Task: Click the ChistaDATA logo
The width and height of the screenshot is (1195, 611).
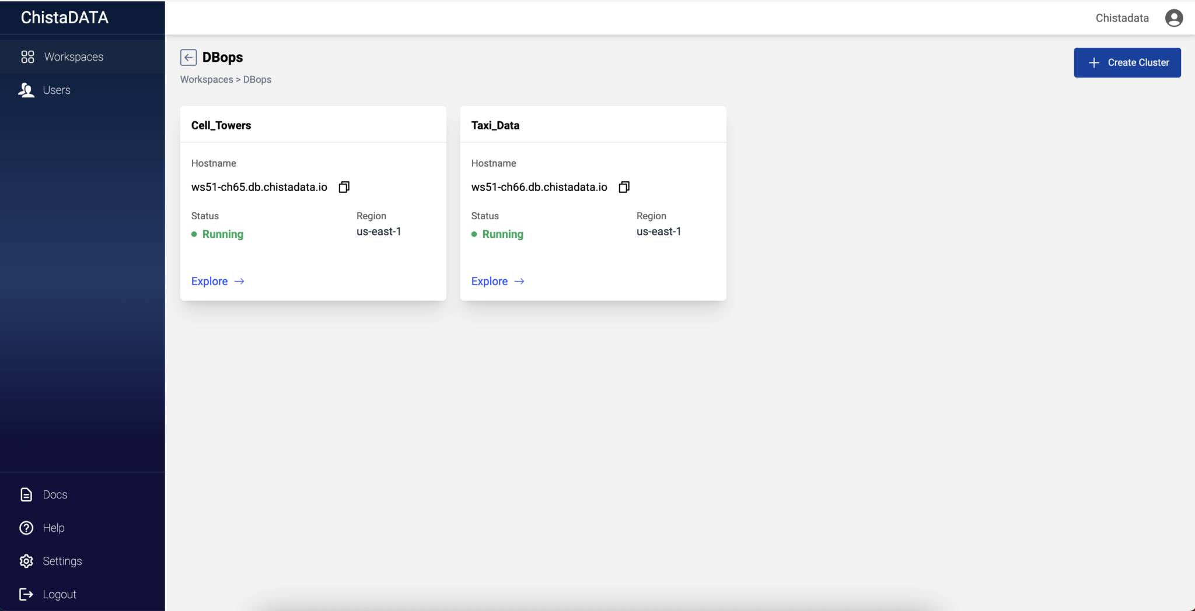Action: (64, 17)
